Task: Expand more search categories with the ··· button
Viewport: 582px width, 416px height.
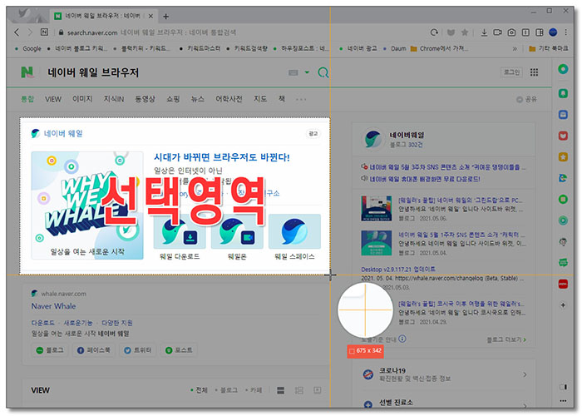Action: [x=301, y=99]
